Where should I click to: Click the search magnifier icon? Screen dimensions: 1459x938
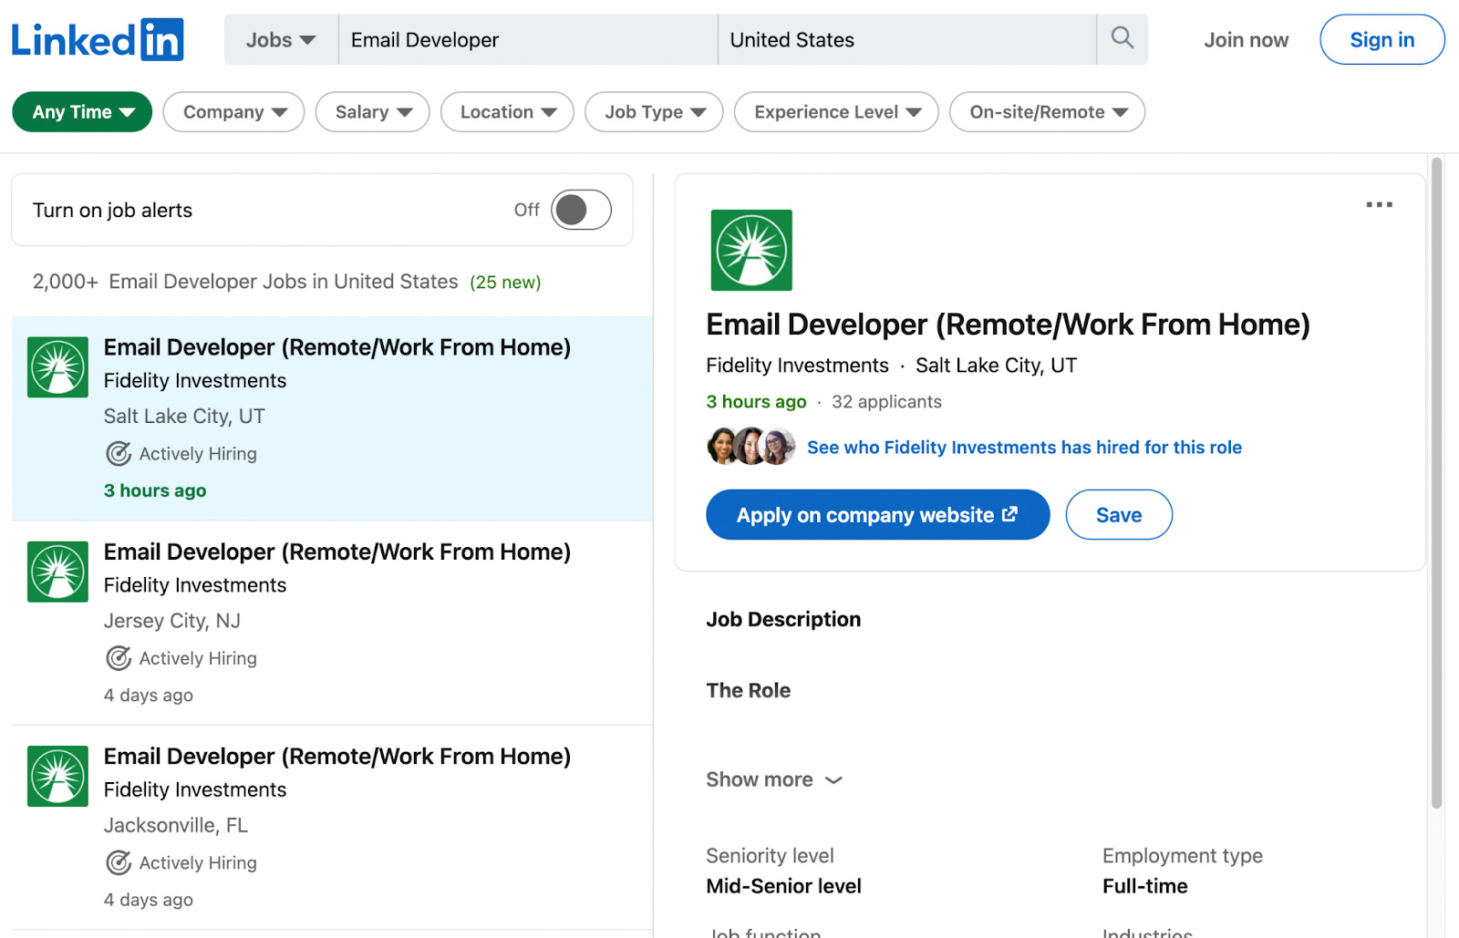[x=1123, y=38]
